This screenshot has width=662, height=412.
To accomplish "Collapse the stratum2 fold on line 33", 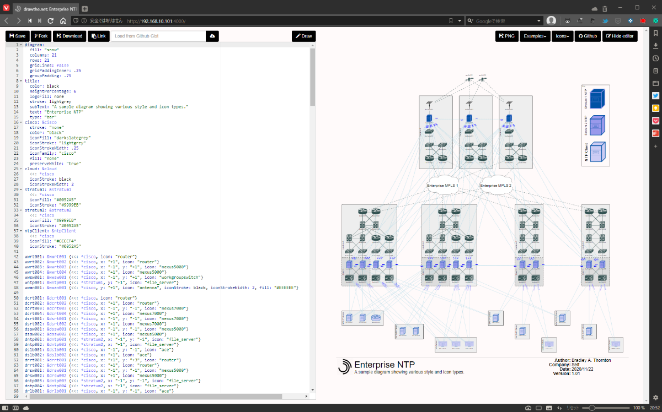I will pos(22,210).
